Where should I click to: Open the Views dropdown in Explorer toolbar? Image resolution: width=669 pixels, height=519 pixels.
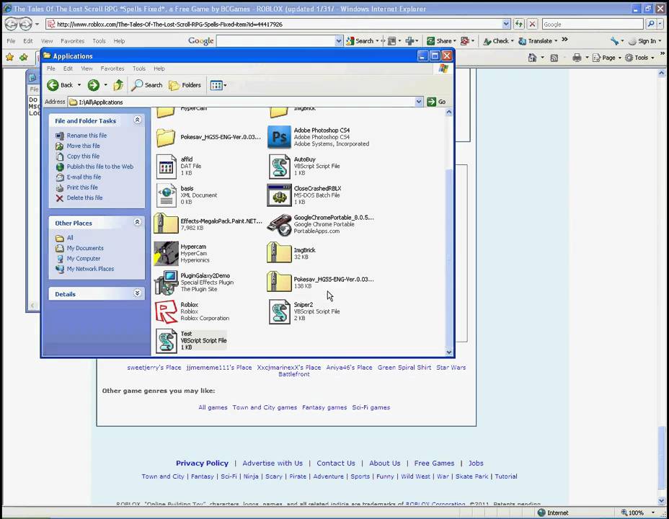pos(218,85)
